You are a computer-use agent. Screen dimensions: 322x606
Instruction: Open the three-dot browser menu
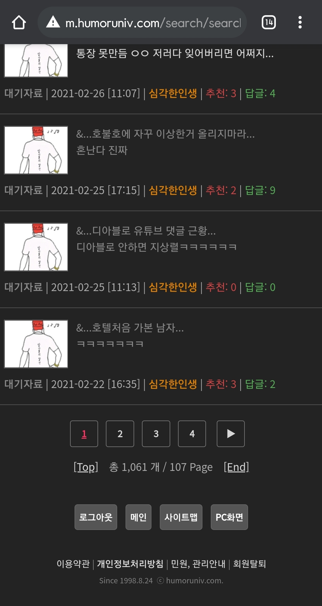pos(300,22)
